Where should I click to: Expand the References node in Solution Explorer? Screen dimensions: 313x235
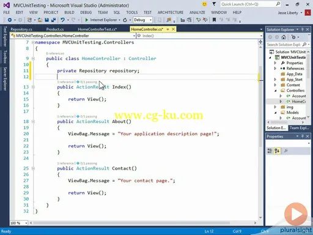click(x=275, y=69)
